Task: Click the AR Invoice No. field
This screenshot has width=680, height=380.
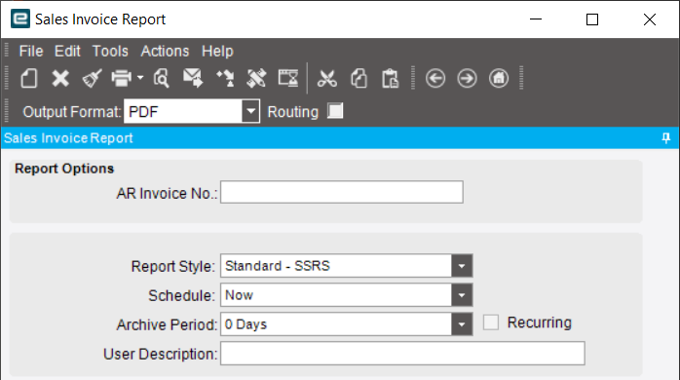Action: click(342, 192)
